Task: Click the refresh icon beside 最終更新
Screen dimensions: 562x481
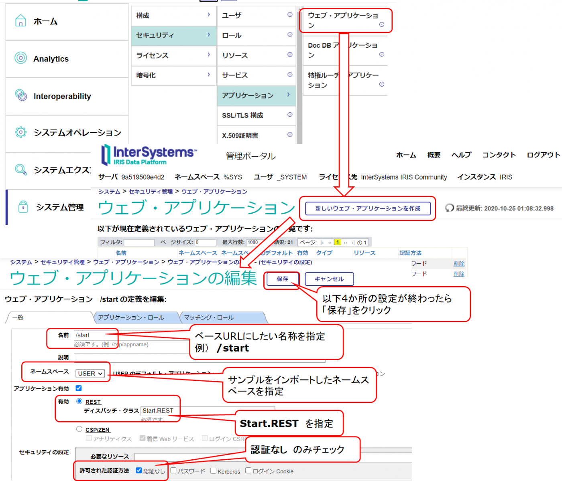Action: [x=450, y=208]
